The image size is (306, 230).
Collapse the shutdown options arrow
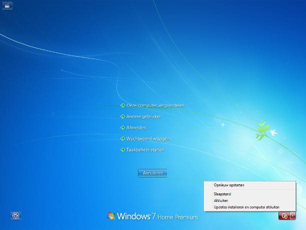[x=292, y=216]
